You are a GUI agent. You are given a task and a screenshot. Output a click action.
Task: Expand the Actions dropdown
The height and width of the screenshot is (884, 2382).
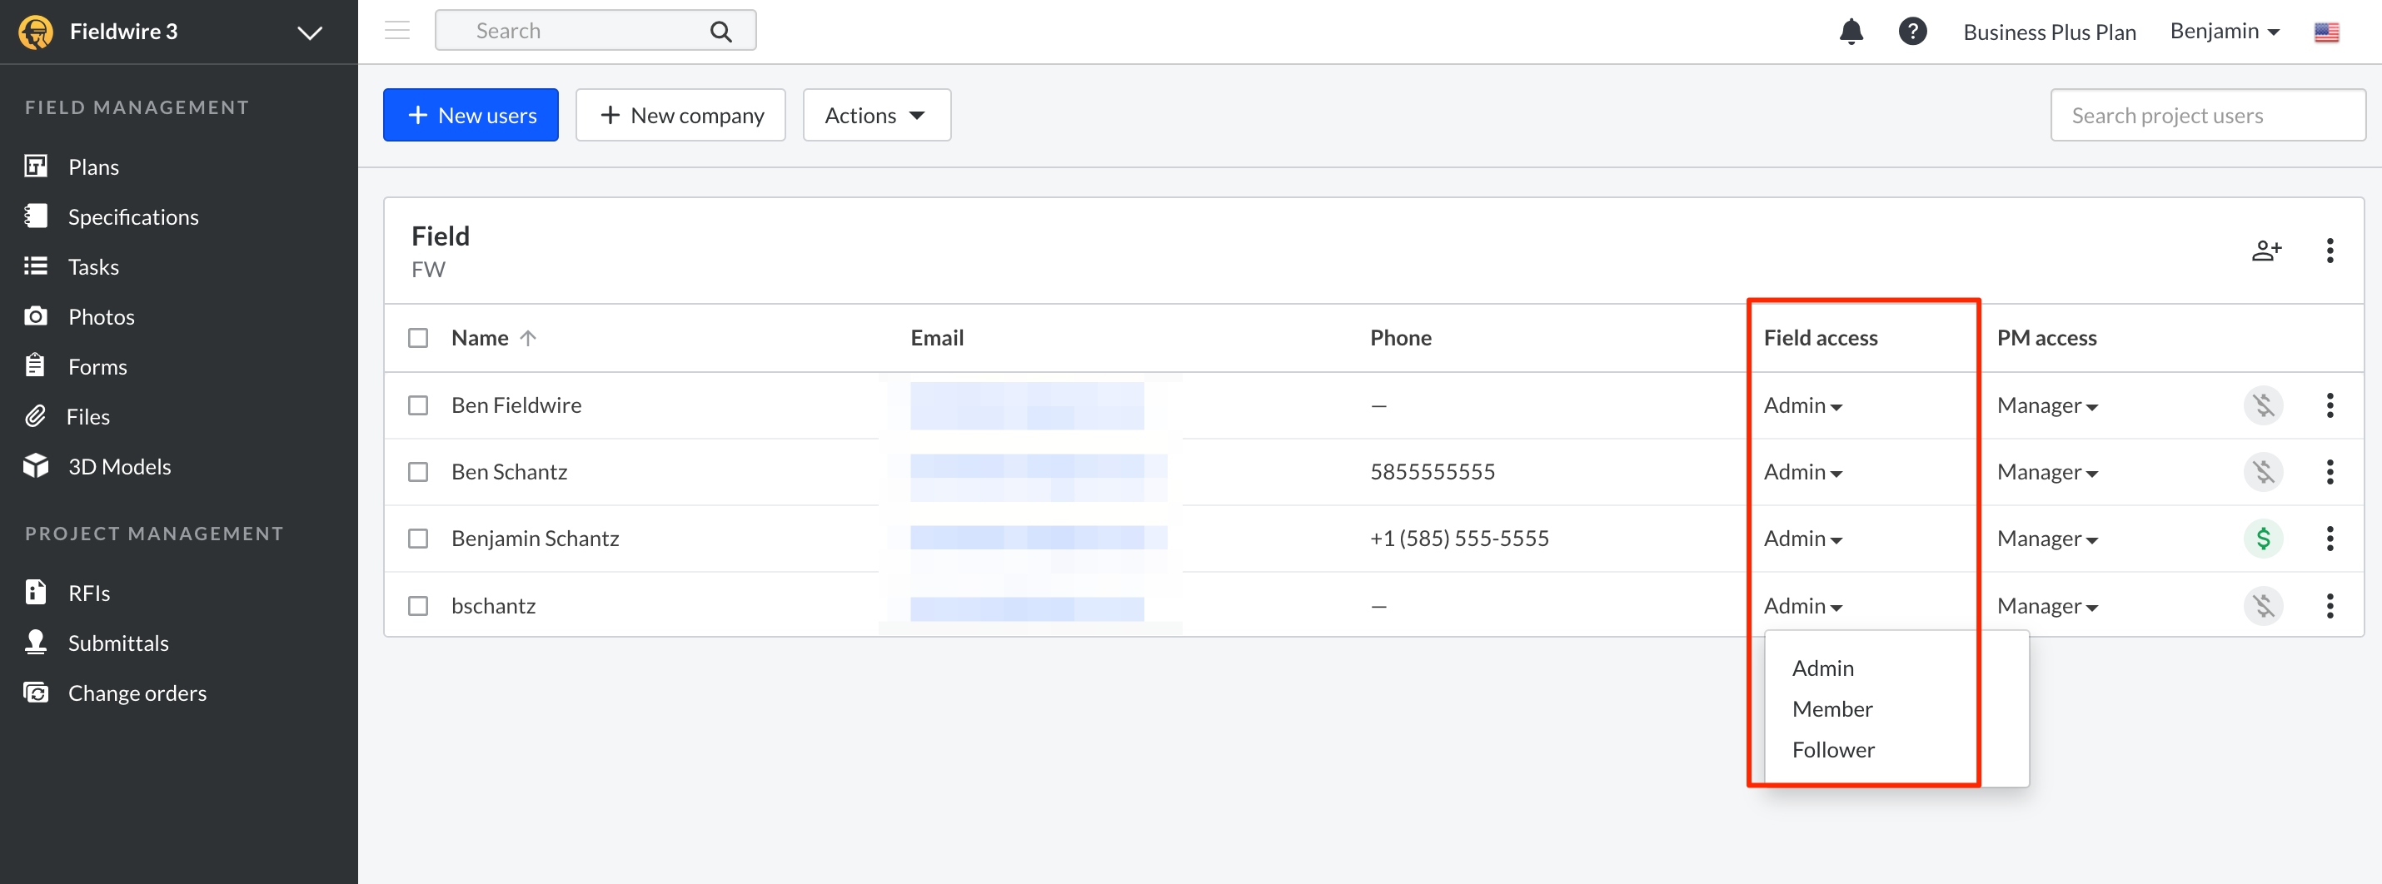(875, 116)
